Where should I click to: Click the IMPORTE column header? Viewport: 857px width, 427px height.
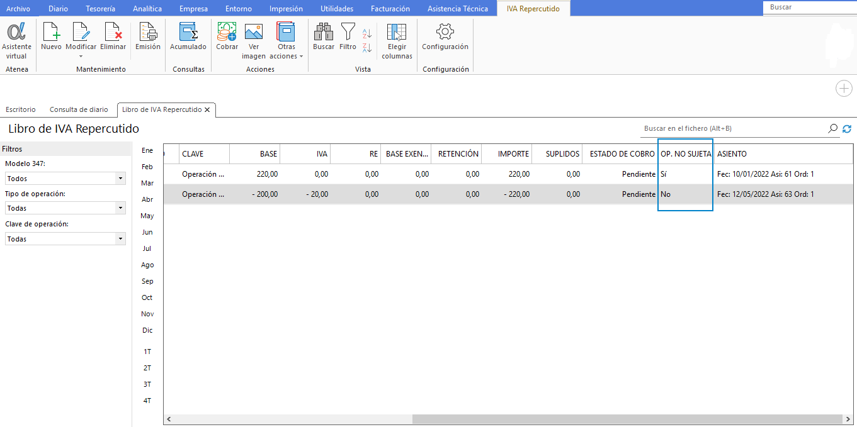tap(507, 153)
